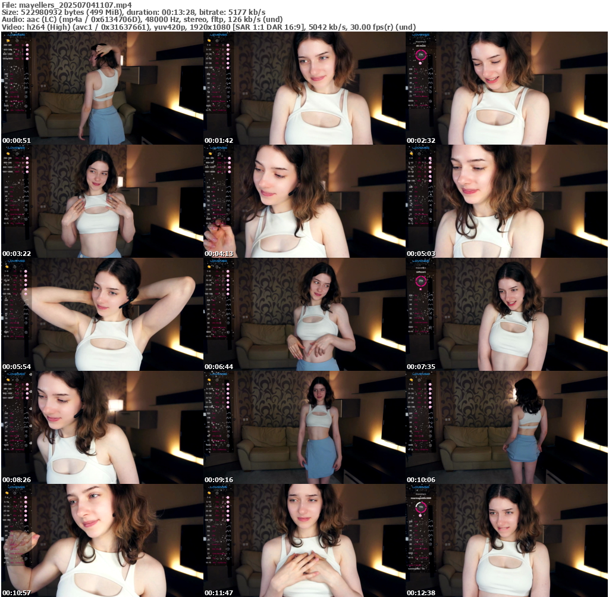Click the 00:12:38 timestamp label
This screenshot has height=597, width=609.
tap(421, 593)
